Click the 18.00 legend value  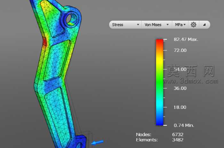pos(180,107)
